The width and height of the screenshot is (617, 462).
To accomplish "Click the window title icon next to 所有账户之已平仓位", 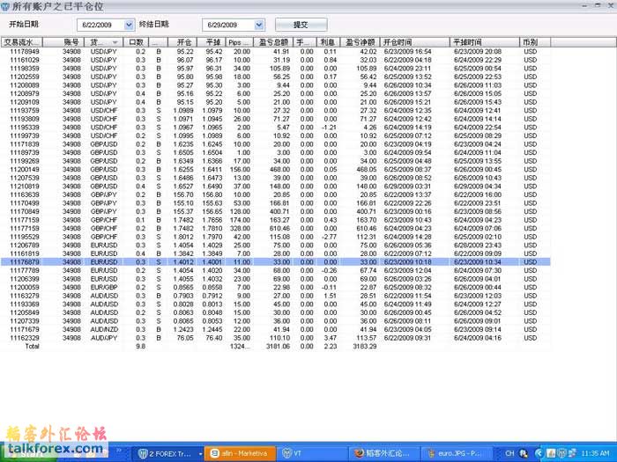I will (6, 6).
